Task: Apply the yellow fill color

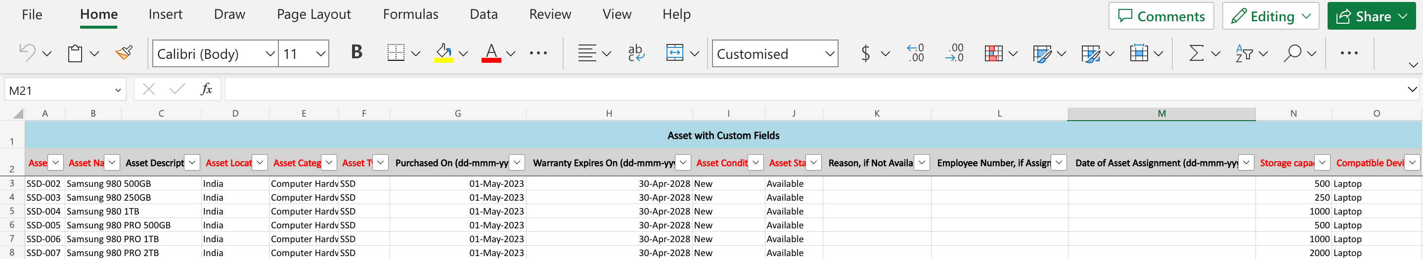Action: pyautogui.click(x=444, y=53)
